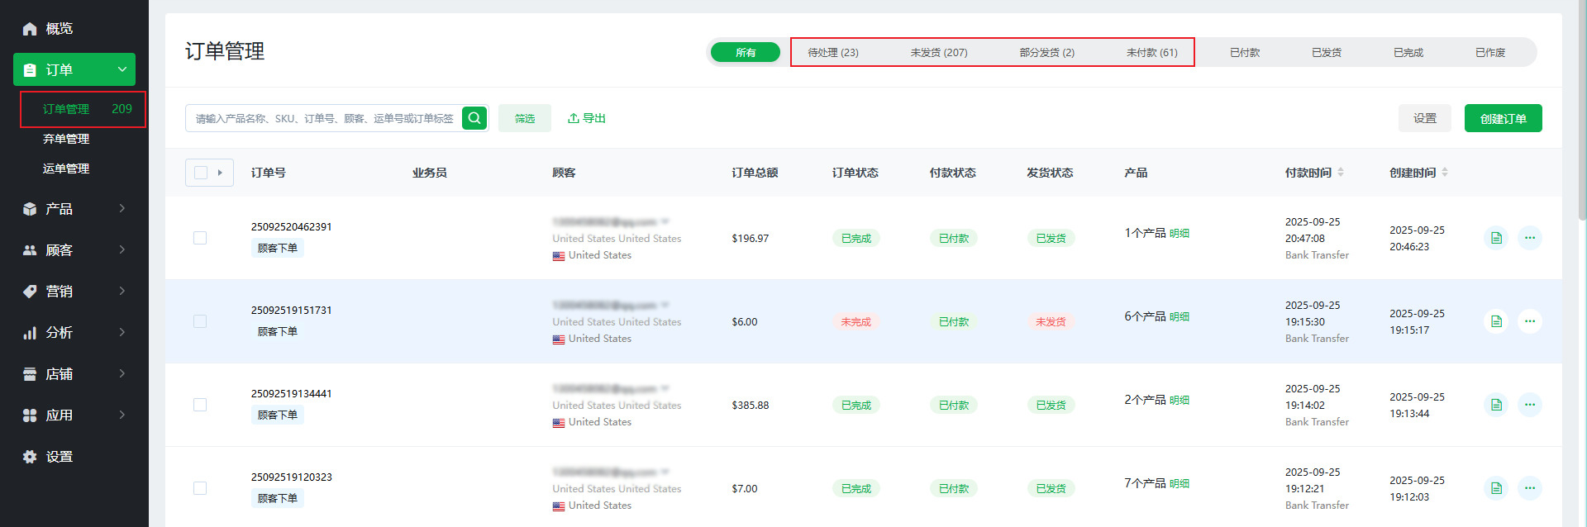Select checkbox for order 25092519120323
The image size is (1587, 527).
200,488
